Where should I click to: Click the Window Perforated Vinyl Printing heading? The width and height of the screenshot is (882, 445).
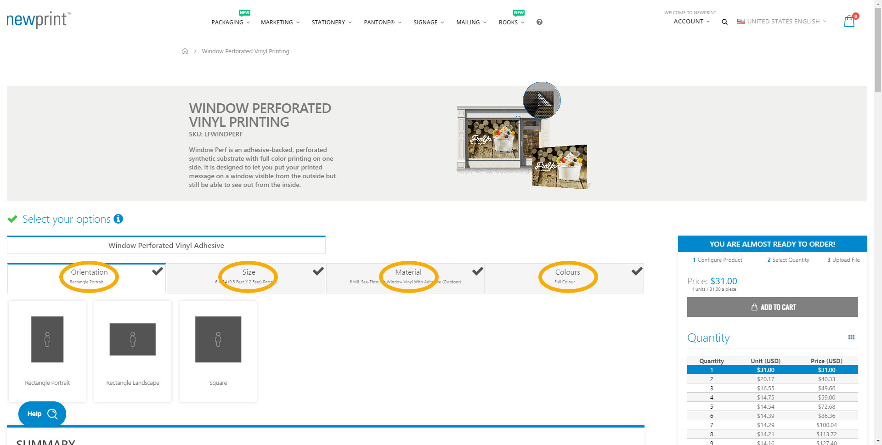tap(260, 115)
